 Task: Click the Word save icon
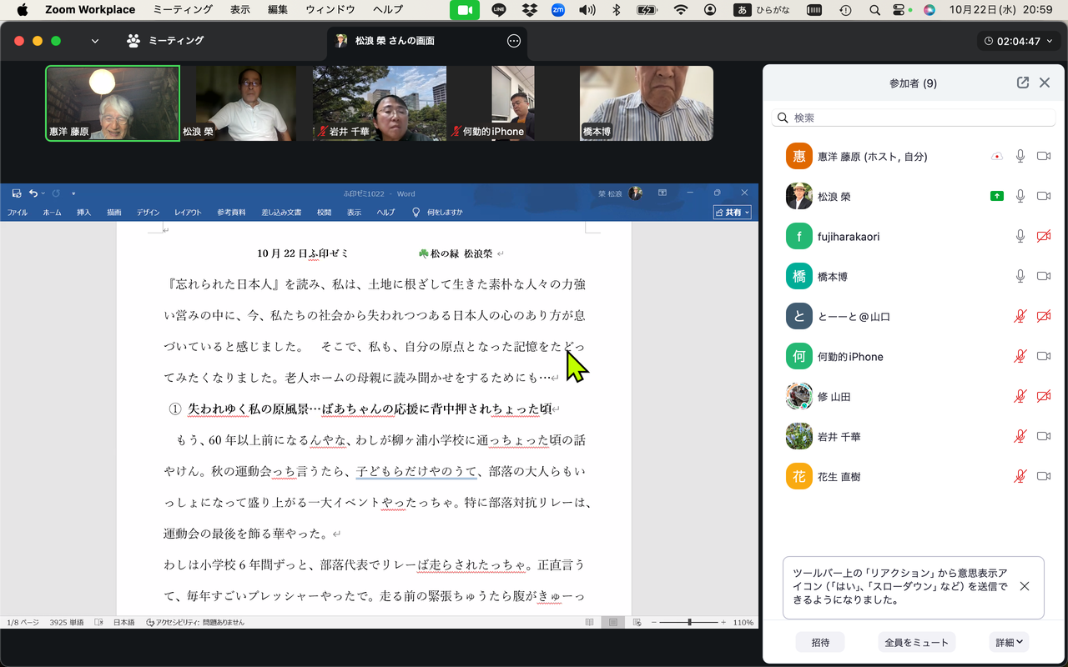pyautogui.click(x=17, y=193)
